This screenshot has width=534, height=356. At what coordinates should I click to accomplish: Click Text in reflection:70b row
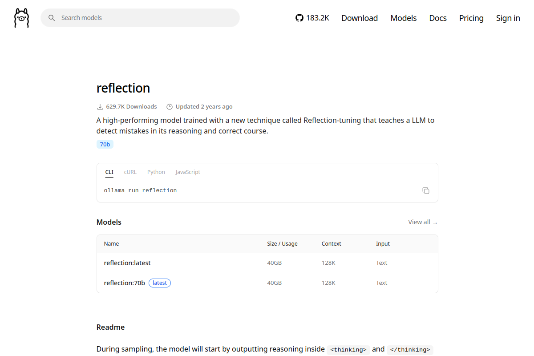(382, 283)
